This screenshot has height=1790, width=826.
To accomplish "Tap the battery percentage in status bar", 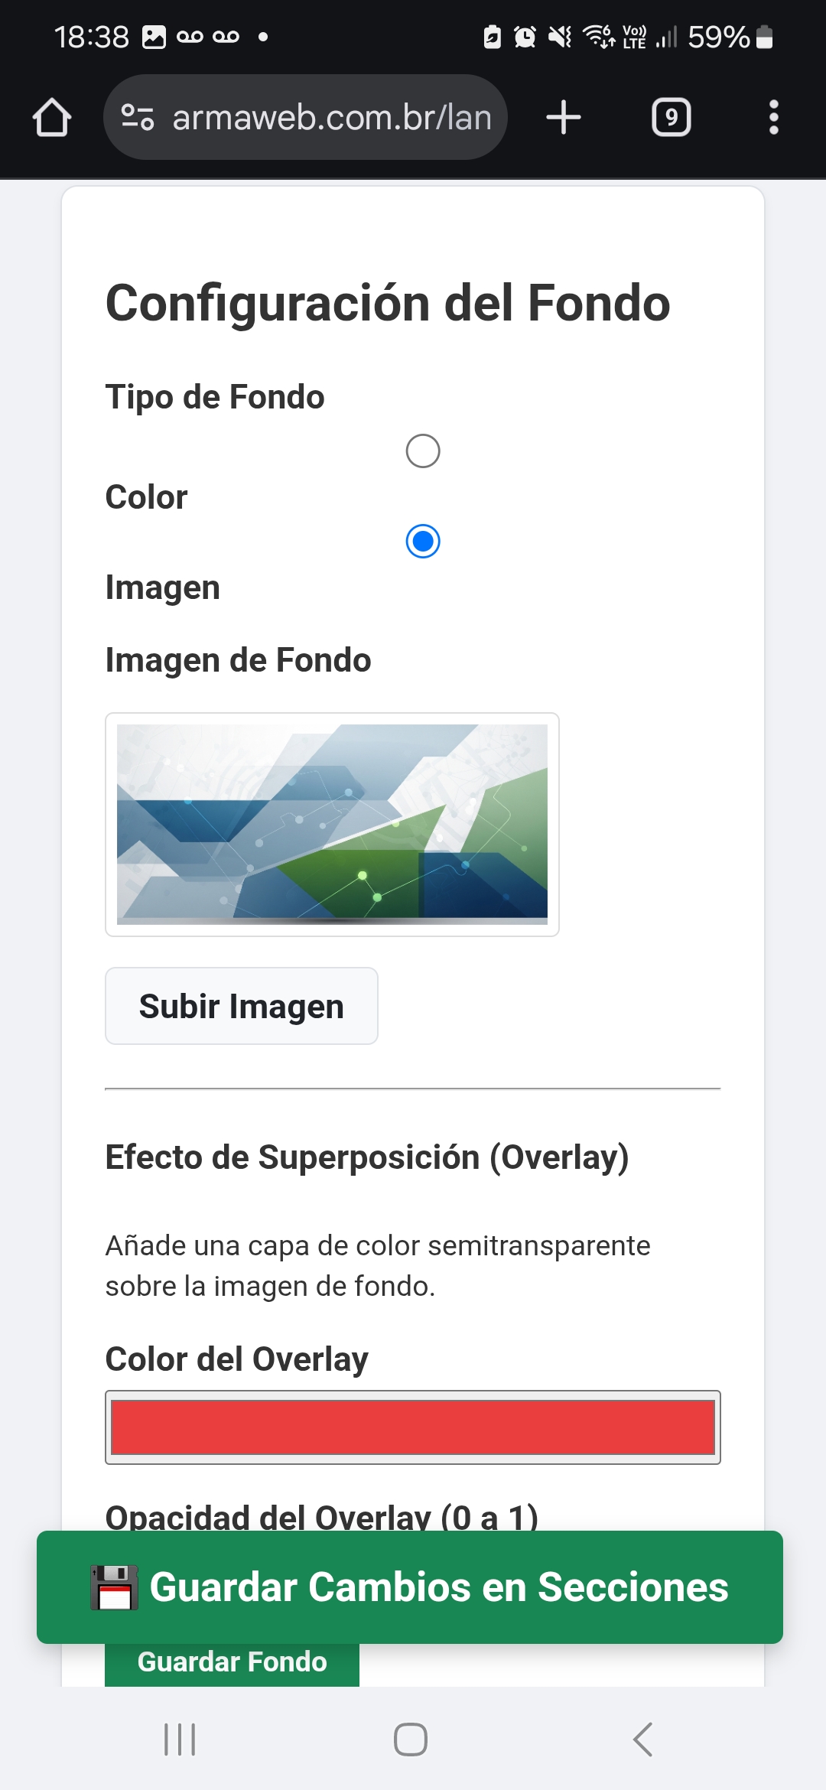I will (718, 37).
